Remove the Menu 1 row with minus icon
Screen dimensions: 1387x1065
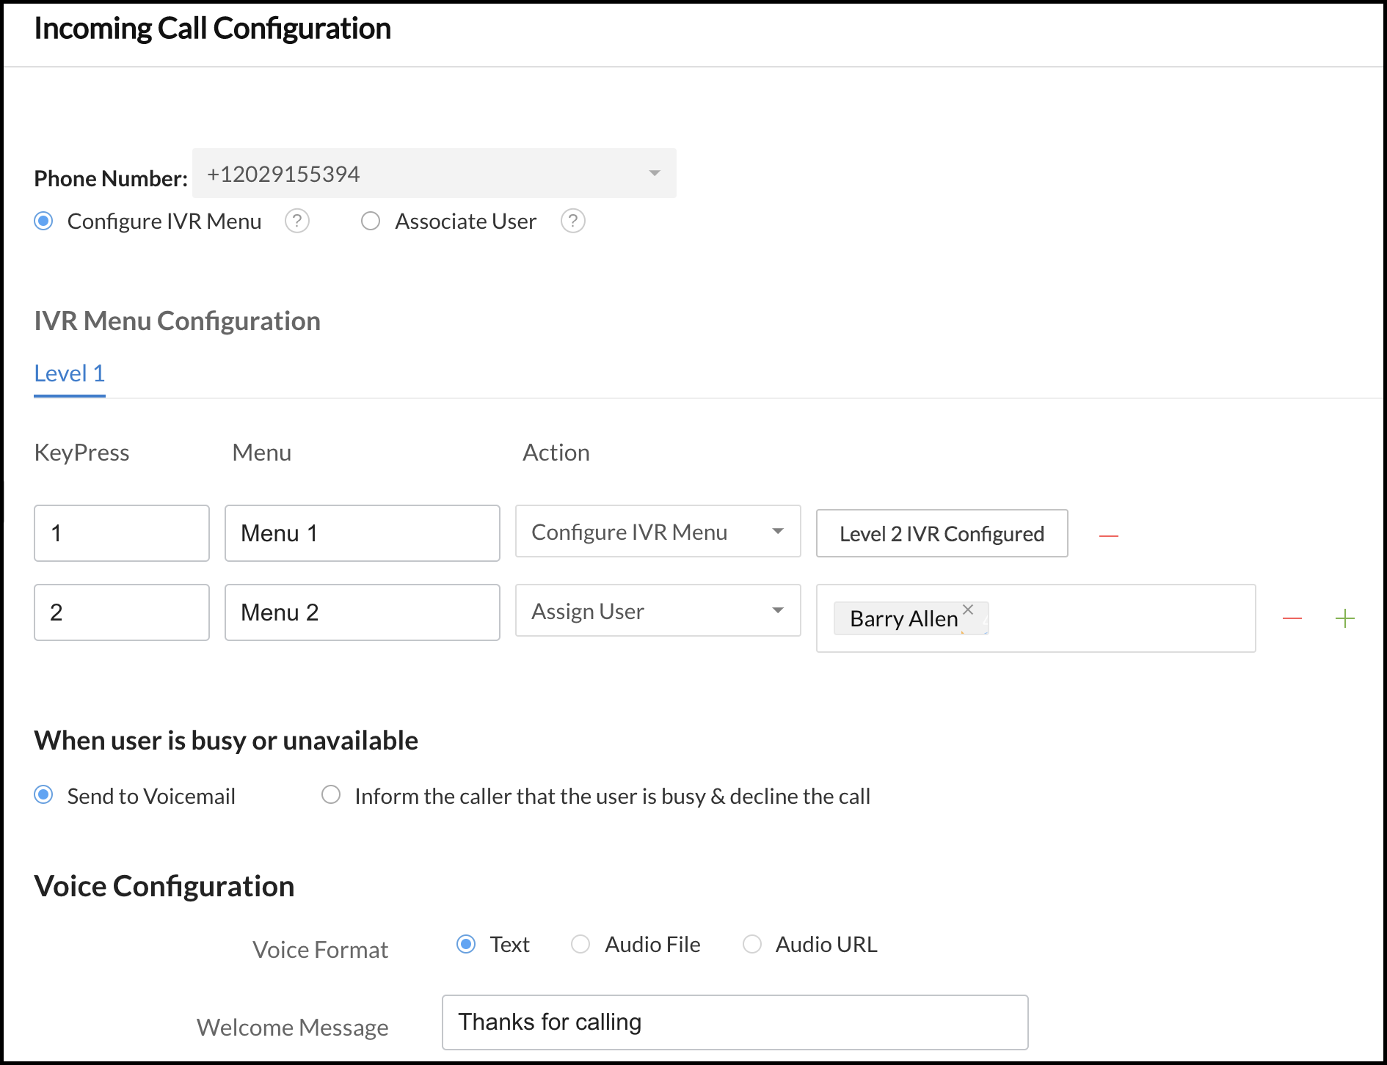1108,536
